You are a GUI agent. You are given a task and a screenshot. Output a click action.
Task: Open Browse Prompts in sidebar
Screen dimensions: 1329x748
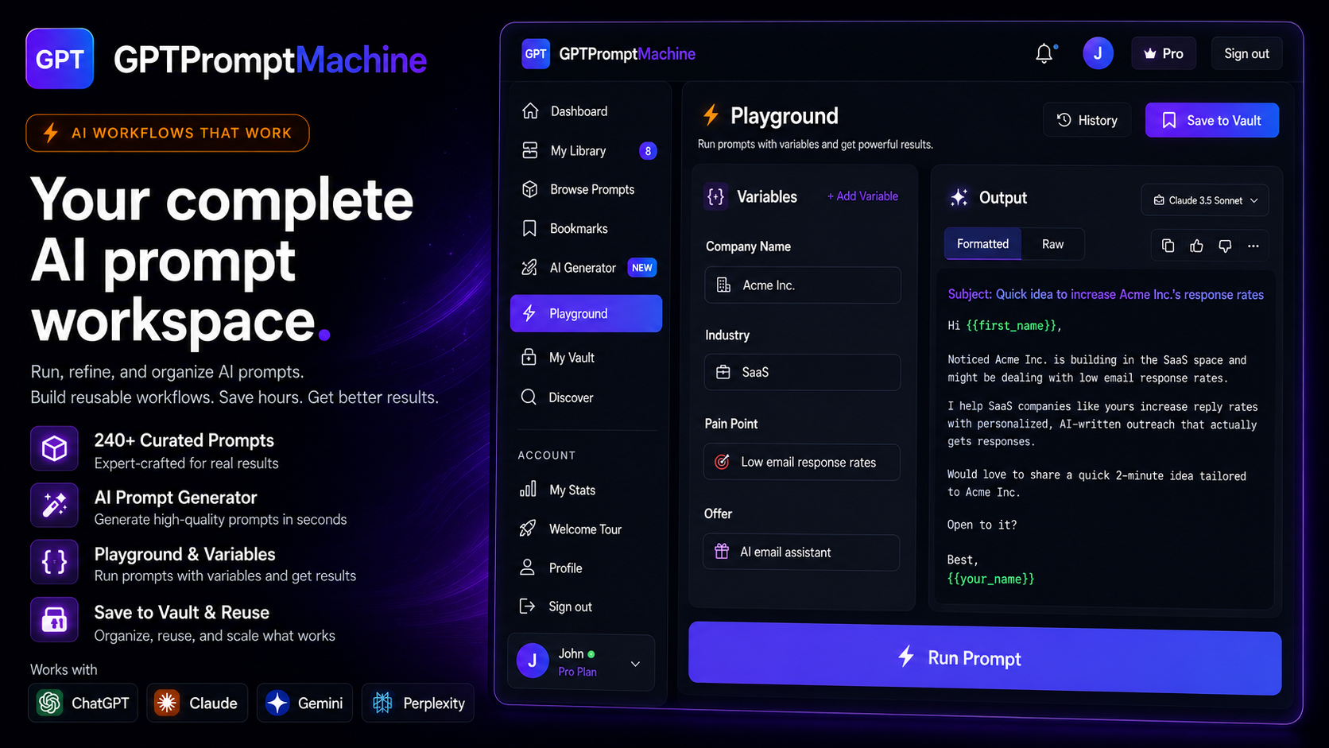pyautogui.click(x=586, y=189)
